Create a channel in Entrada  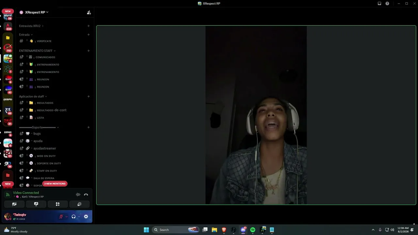(x=88, y=35)
